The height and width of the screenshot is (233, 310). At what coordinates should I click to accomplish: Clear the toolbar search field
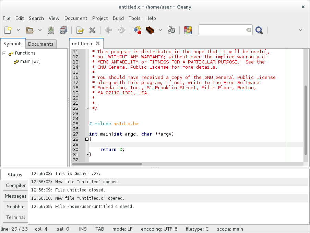[x=249, y=30]
